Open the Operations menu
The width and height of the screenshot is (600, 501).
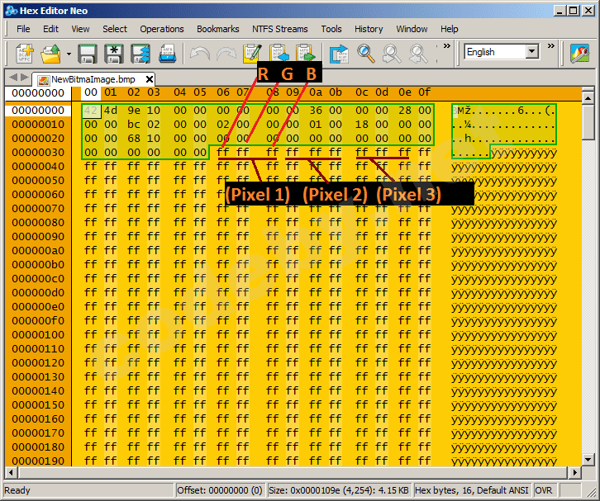click(162, 29)
